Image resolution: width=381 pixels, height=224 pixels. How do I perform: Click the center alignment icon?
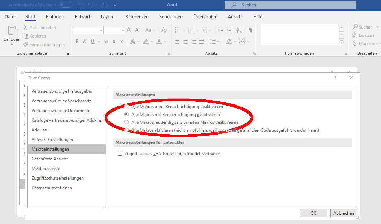coord(186,42)
